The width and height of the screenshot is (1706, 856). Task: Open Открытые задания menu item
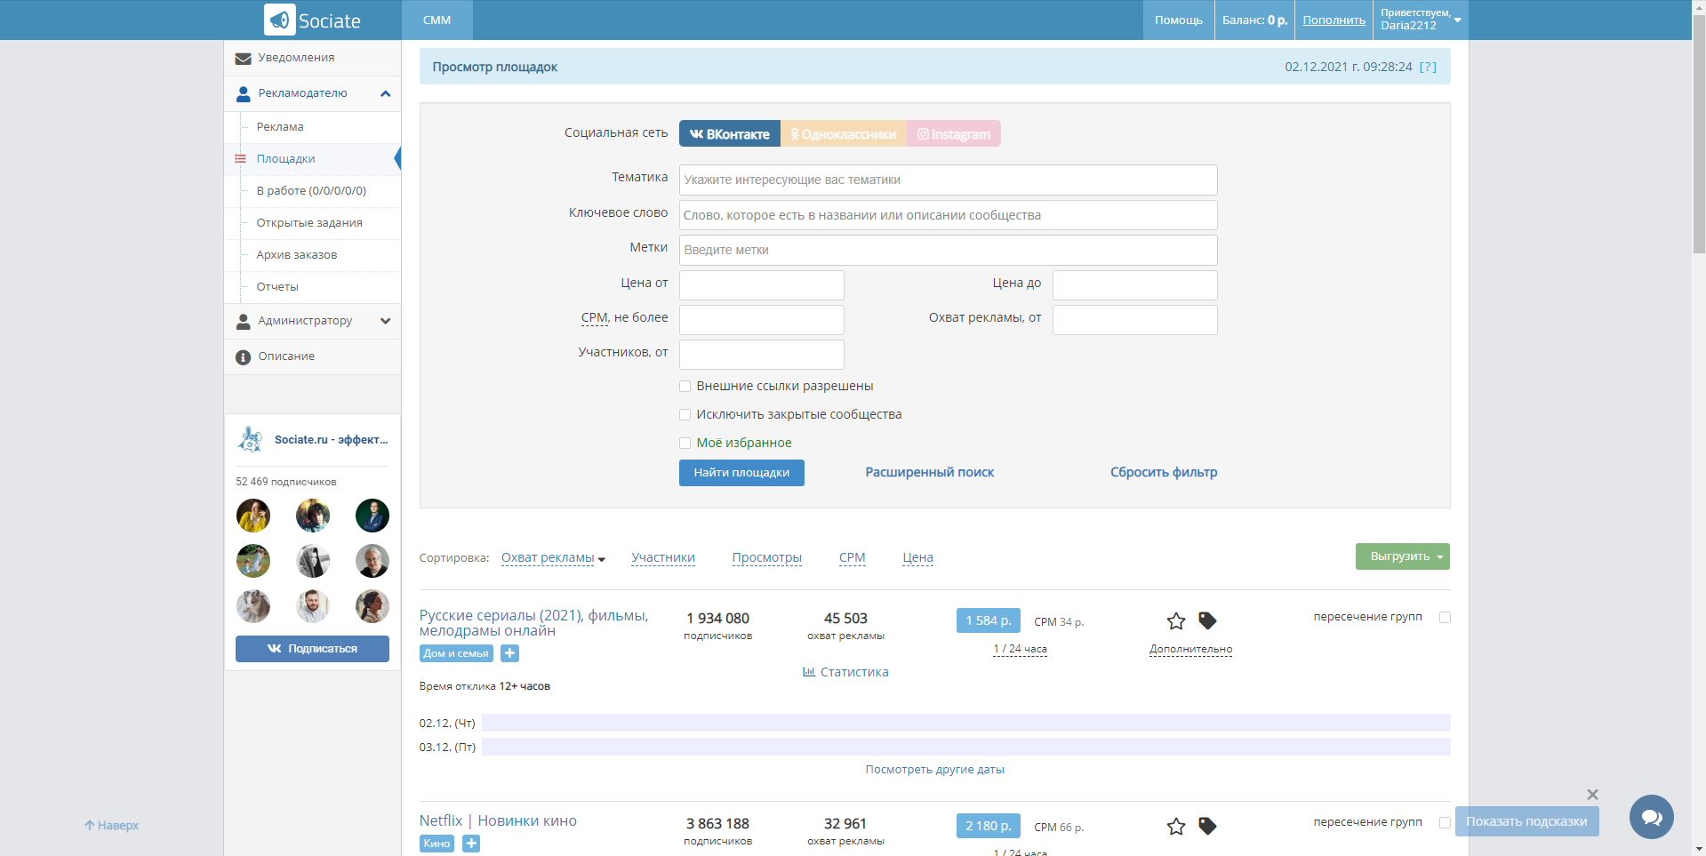[x=309, y=223]
